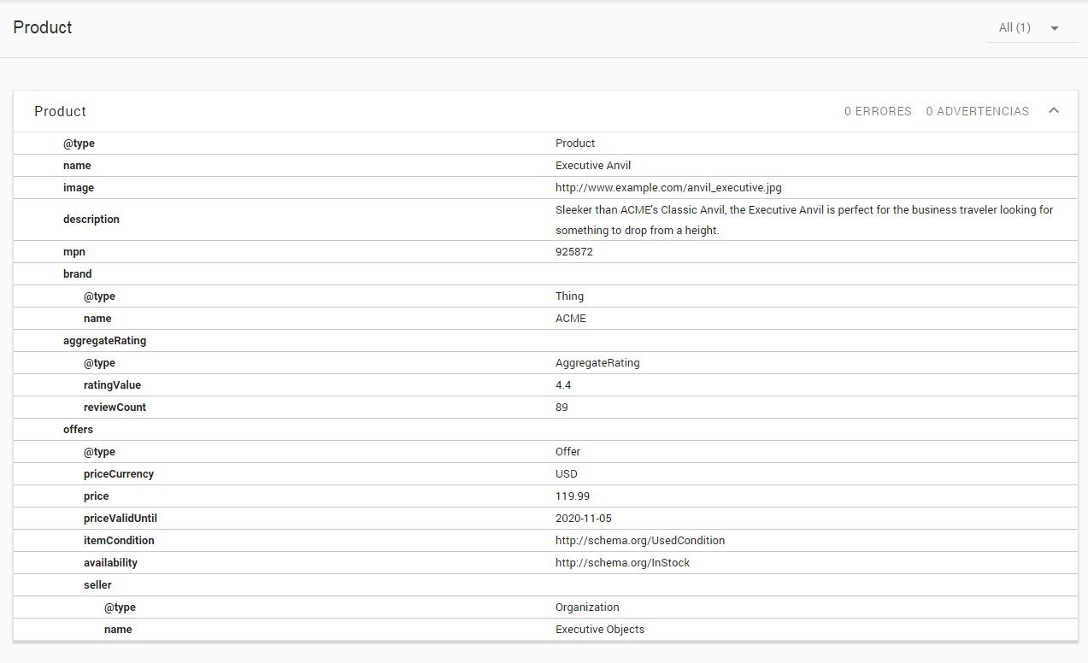The image size is (1088, 663).
Task: Select the price value 119.99
Action: [x=573, y=496]
